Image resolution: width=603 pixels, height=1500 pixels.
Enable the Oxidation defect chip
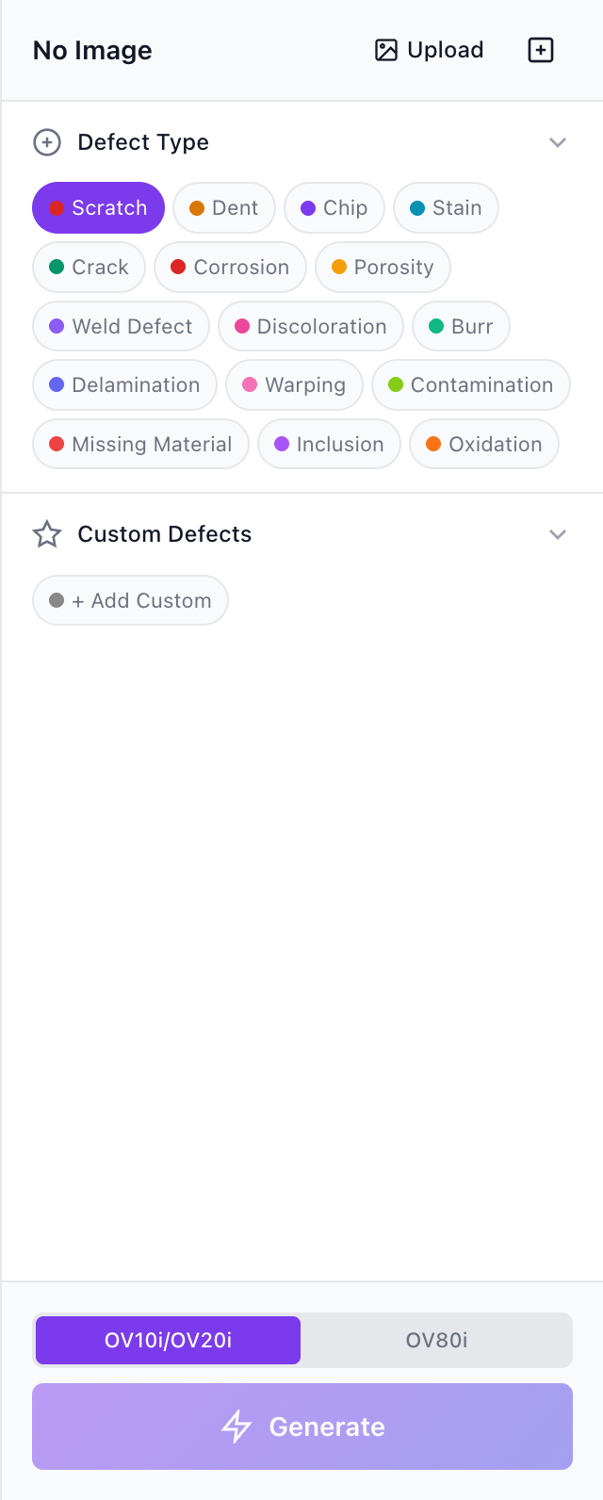pos(483,445)
